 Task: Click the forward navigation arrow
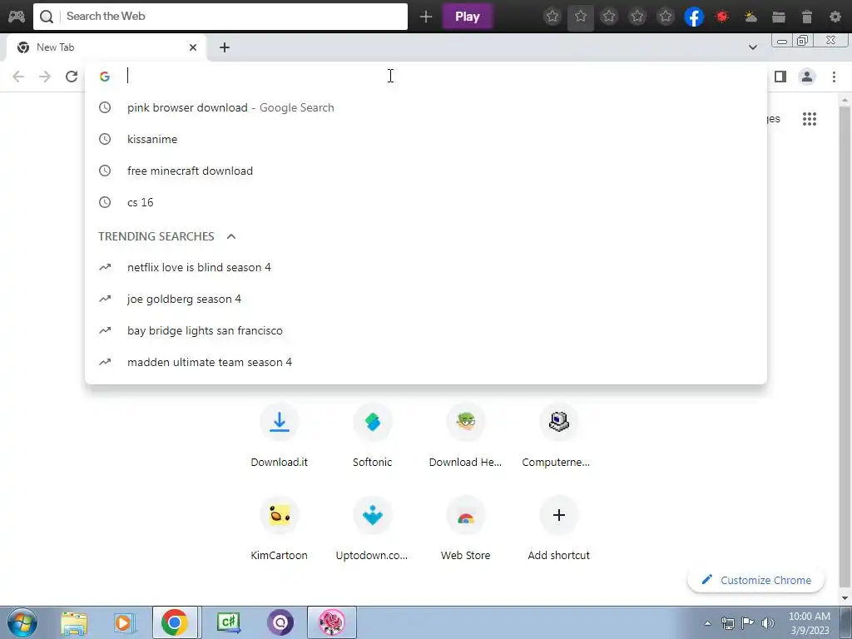point(45,77)
